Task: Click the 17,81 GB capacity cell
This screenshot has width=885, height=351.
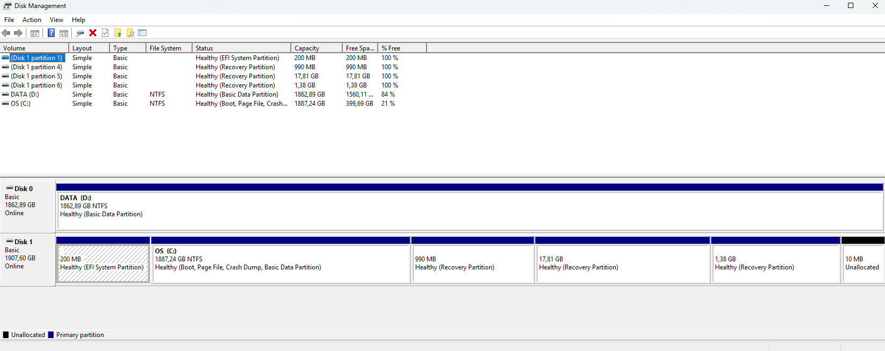Action: click(x=306, y=76)
